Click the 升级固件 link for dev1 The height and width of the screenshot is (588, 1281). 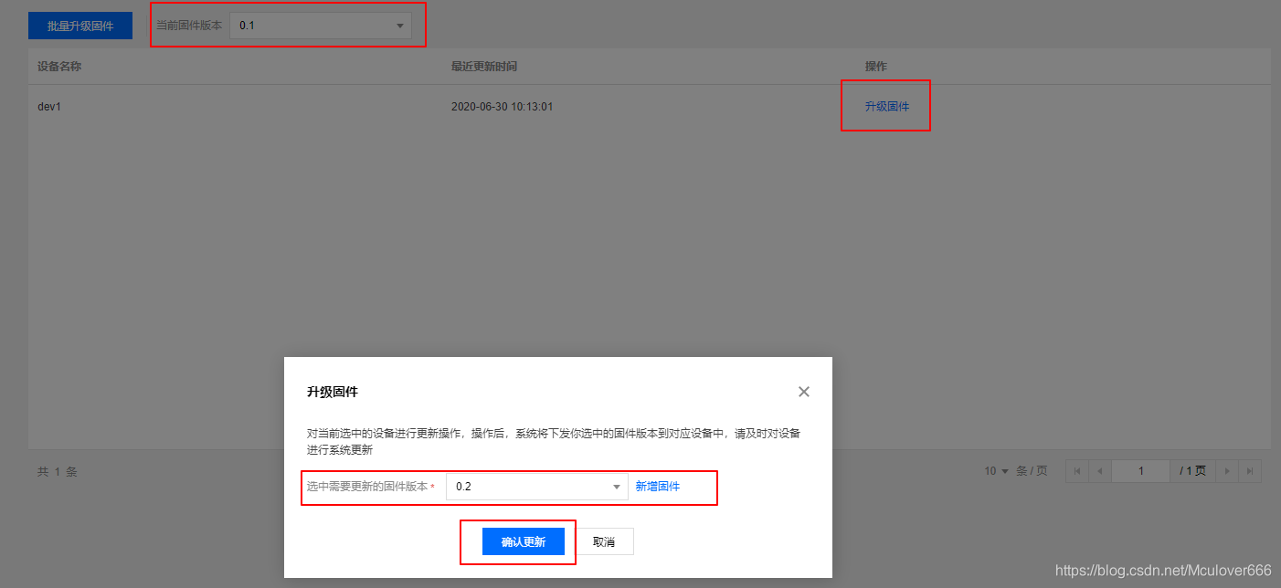pos(885,106)
